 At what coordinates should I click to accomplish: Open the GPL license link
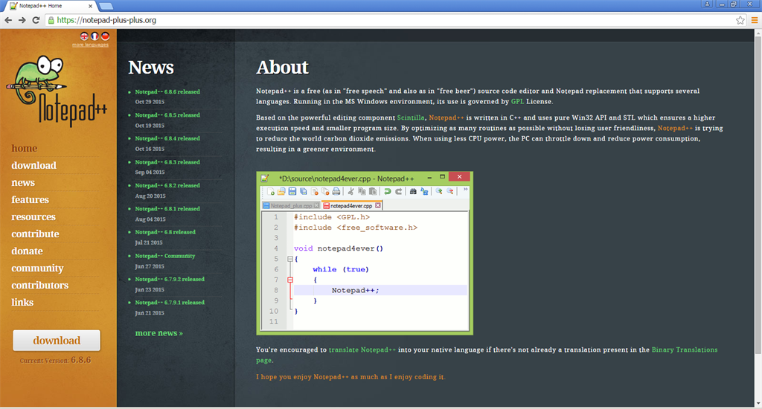click(517, 102)
